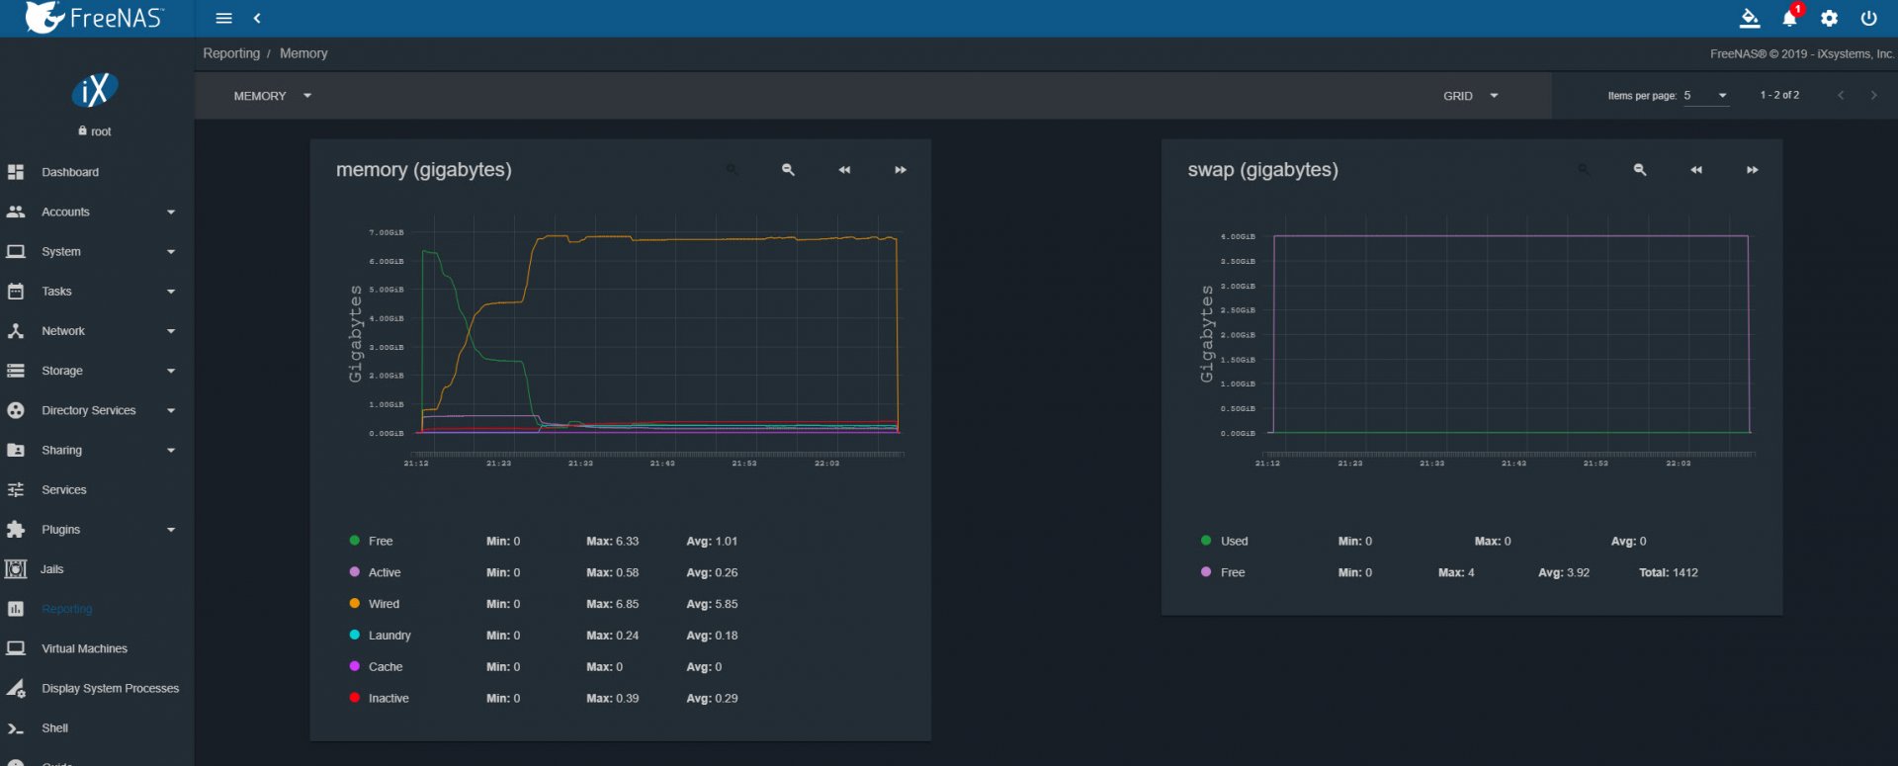
Task: Click the orange Wired legend swatch
Action: pos(354,604)
